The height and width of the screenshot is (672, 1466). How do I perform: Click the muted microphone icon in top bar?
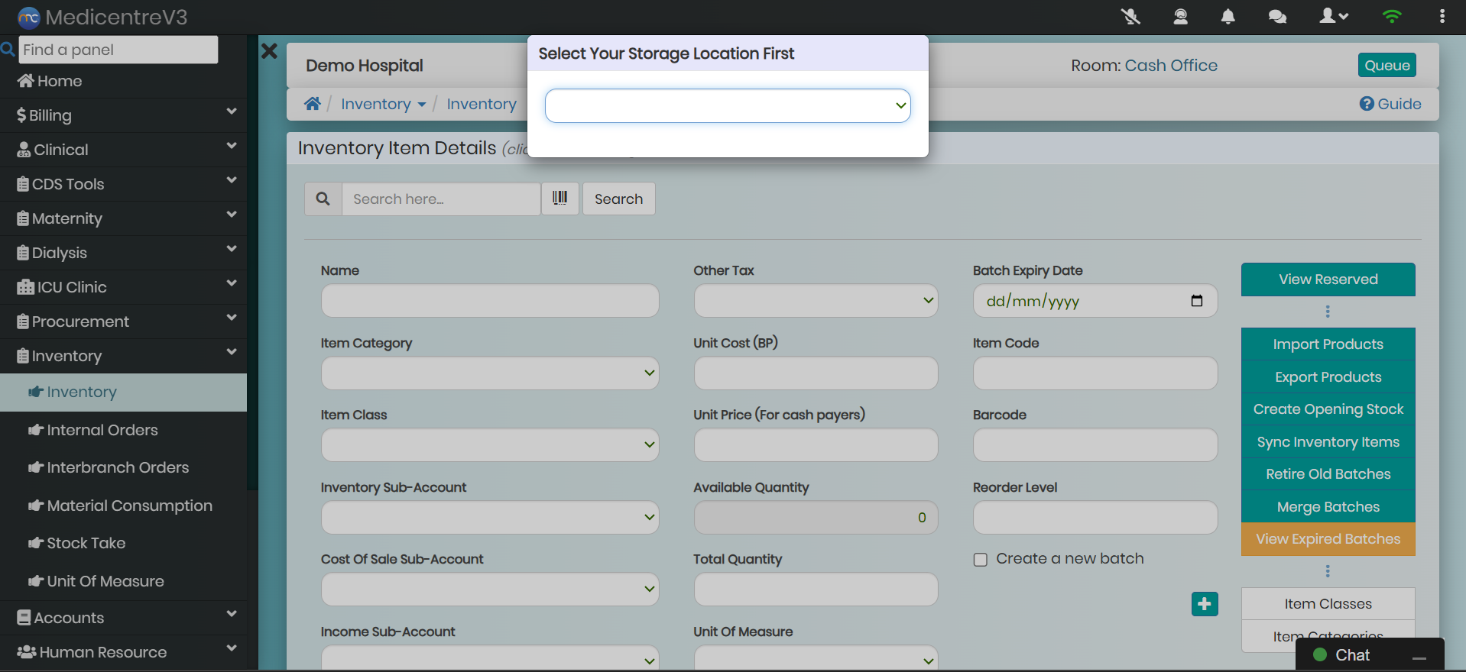tap(1130, 17)
